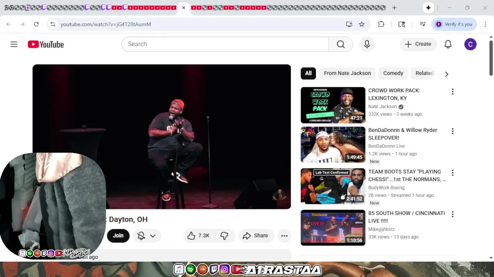Close the current browser tab
Viewport: 494px width, 277px height.
(184, 8)
